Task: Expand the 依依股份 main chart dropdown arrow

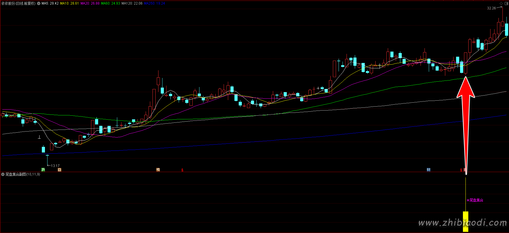Action: point(39,4)
